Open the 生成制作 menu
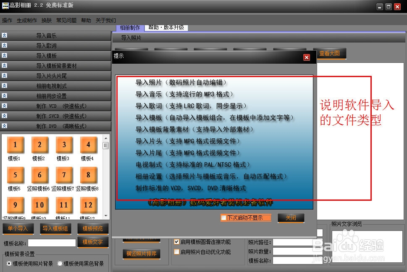This screenshot has height=272, width=407. (27, 20)
